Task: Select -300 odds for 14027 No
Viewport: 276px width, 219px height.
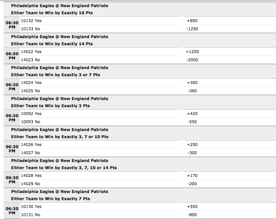Action: (192, 153)
